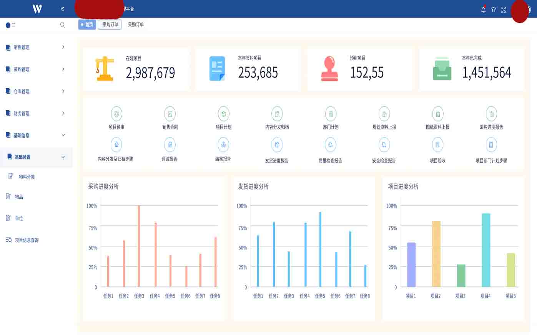Viewport: 537px width, 336px height.
Task: Click the 质量检查报告 icon
Action: (x=331, y=145)
